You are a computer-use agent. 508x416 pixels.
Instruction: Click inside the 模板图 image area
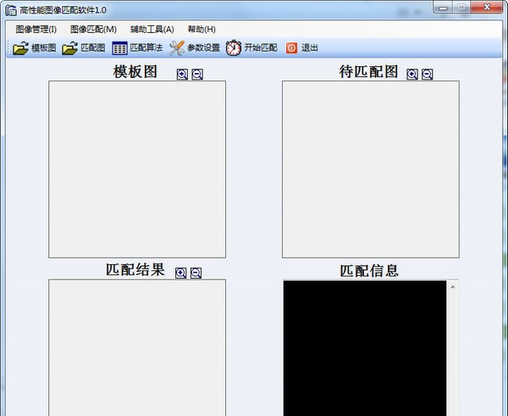[137, 169]
